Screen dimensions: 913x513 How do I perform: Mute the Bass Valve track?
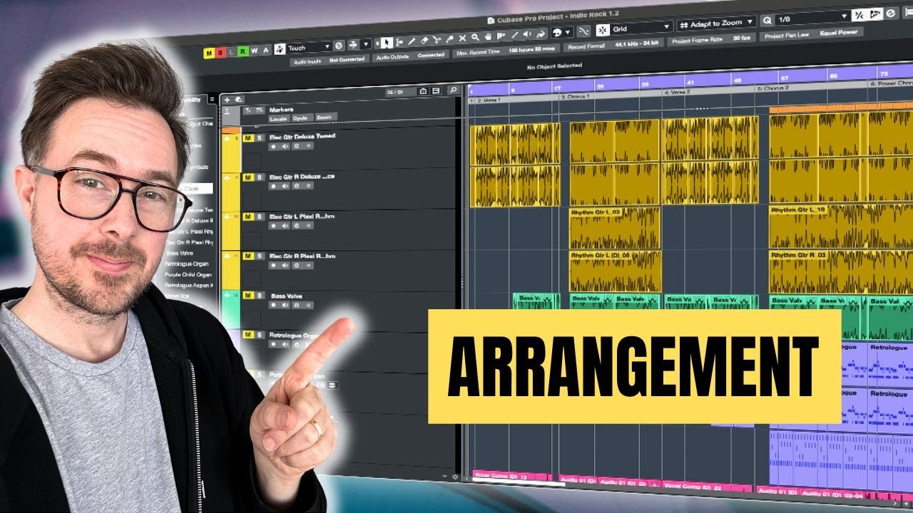pyautogui.click(x=248, y=296)
